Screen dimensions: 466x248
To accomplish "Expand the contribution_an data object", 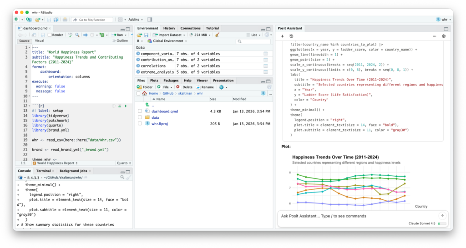I will 138,60.
